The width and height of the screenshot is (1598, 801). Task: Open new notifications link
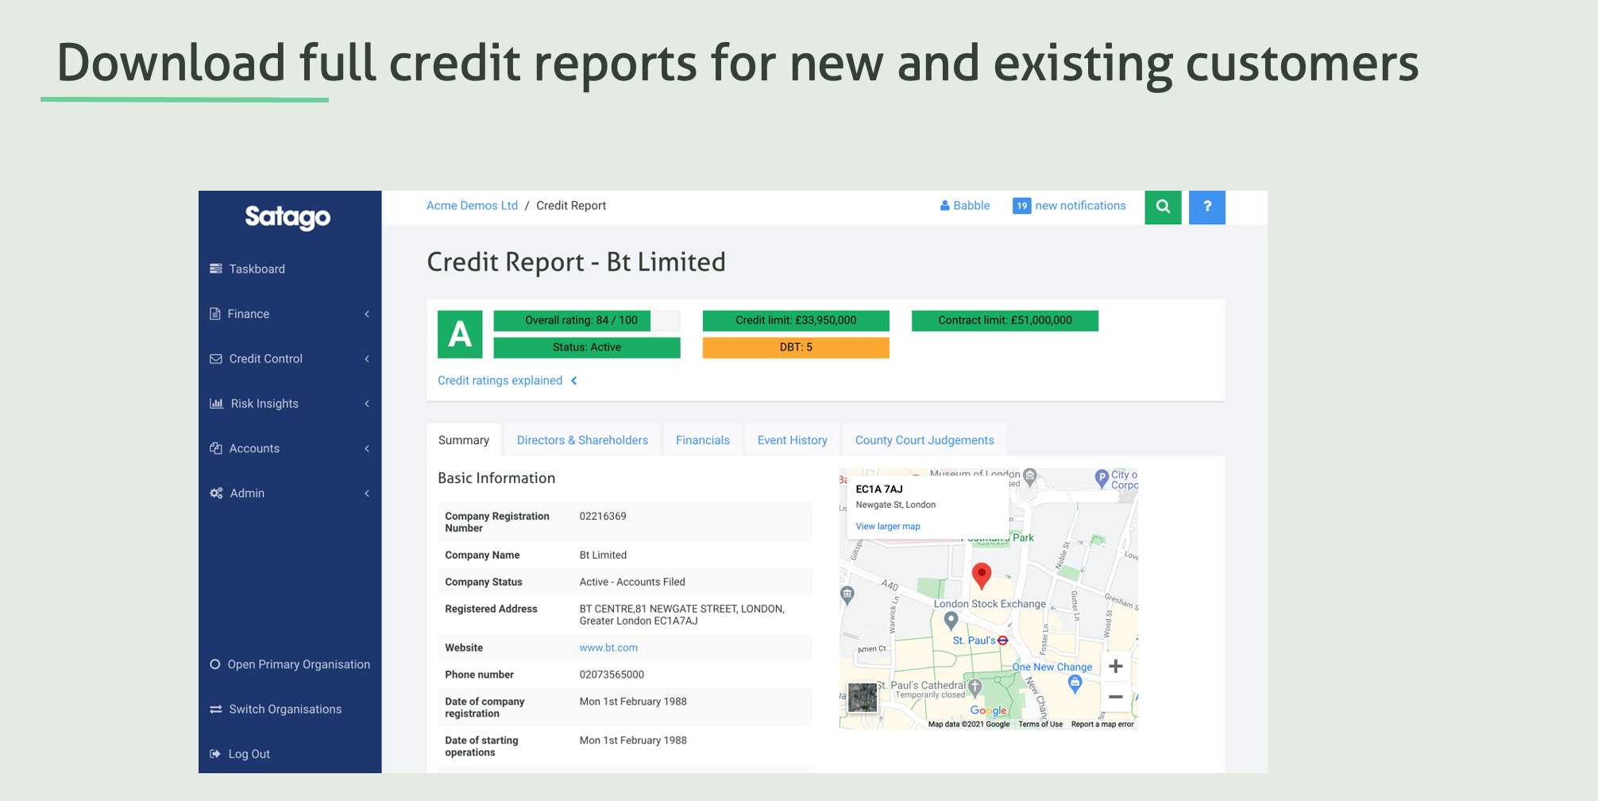coord(1080,206)
